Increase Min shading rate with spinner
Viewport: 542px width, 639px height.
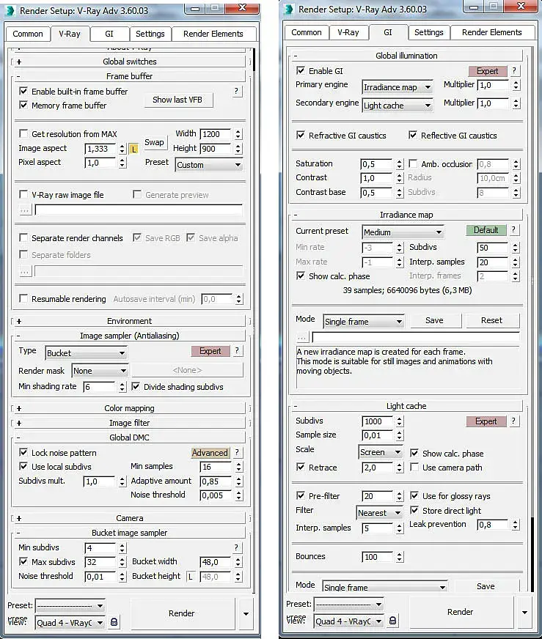click(122, 384)
